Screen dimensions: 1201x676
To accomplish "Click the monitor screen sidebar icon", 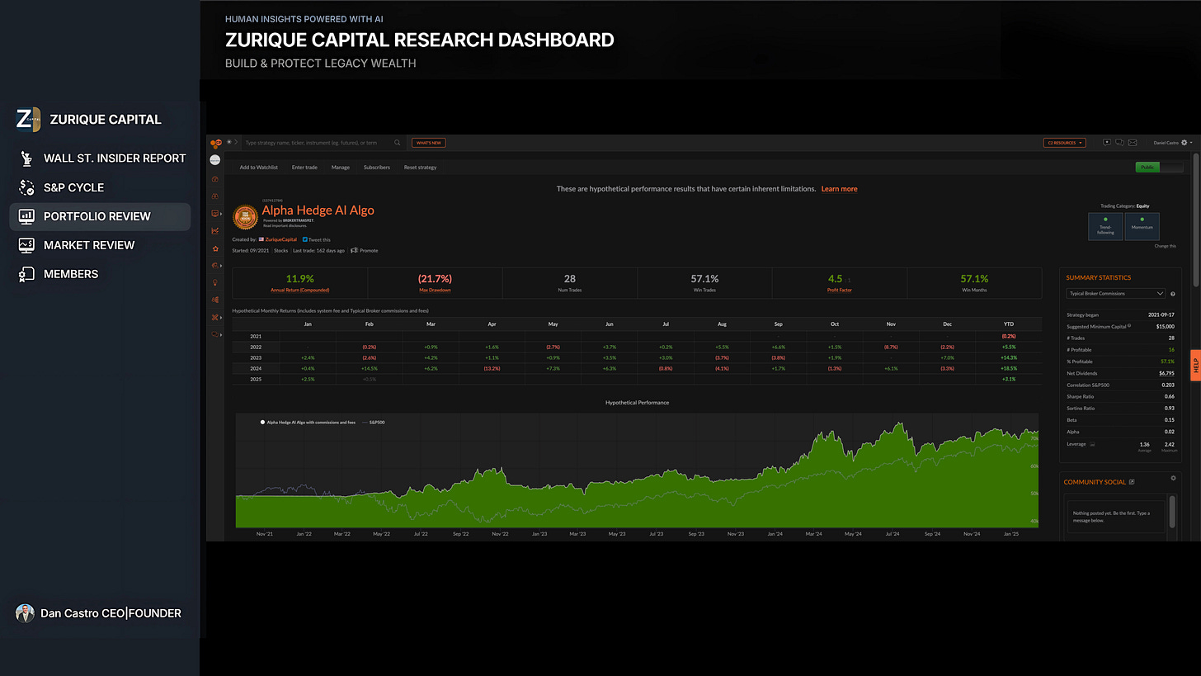I will pyautogui.click(x=214, y=214).
